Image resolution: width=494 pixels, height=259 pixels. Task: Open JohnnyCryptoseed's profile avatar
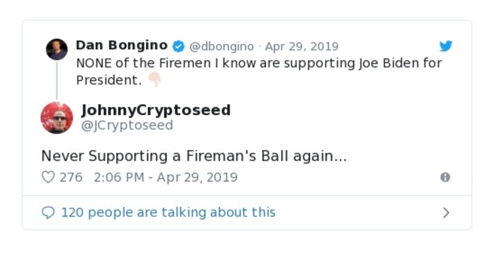click(x=57, y=117)
